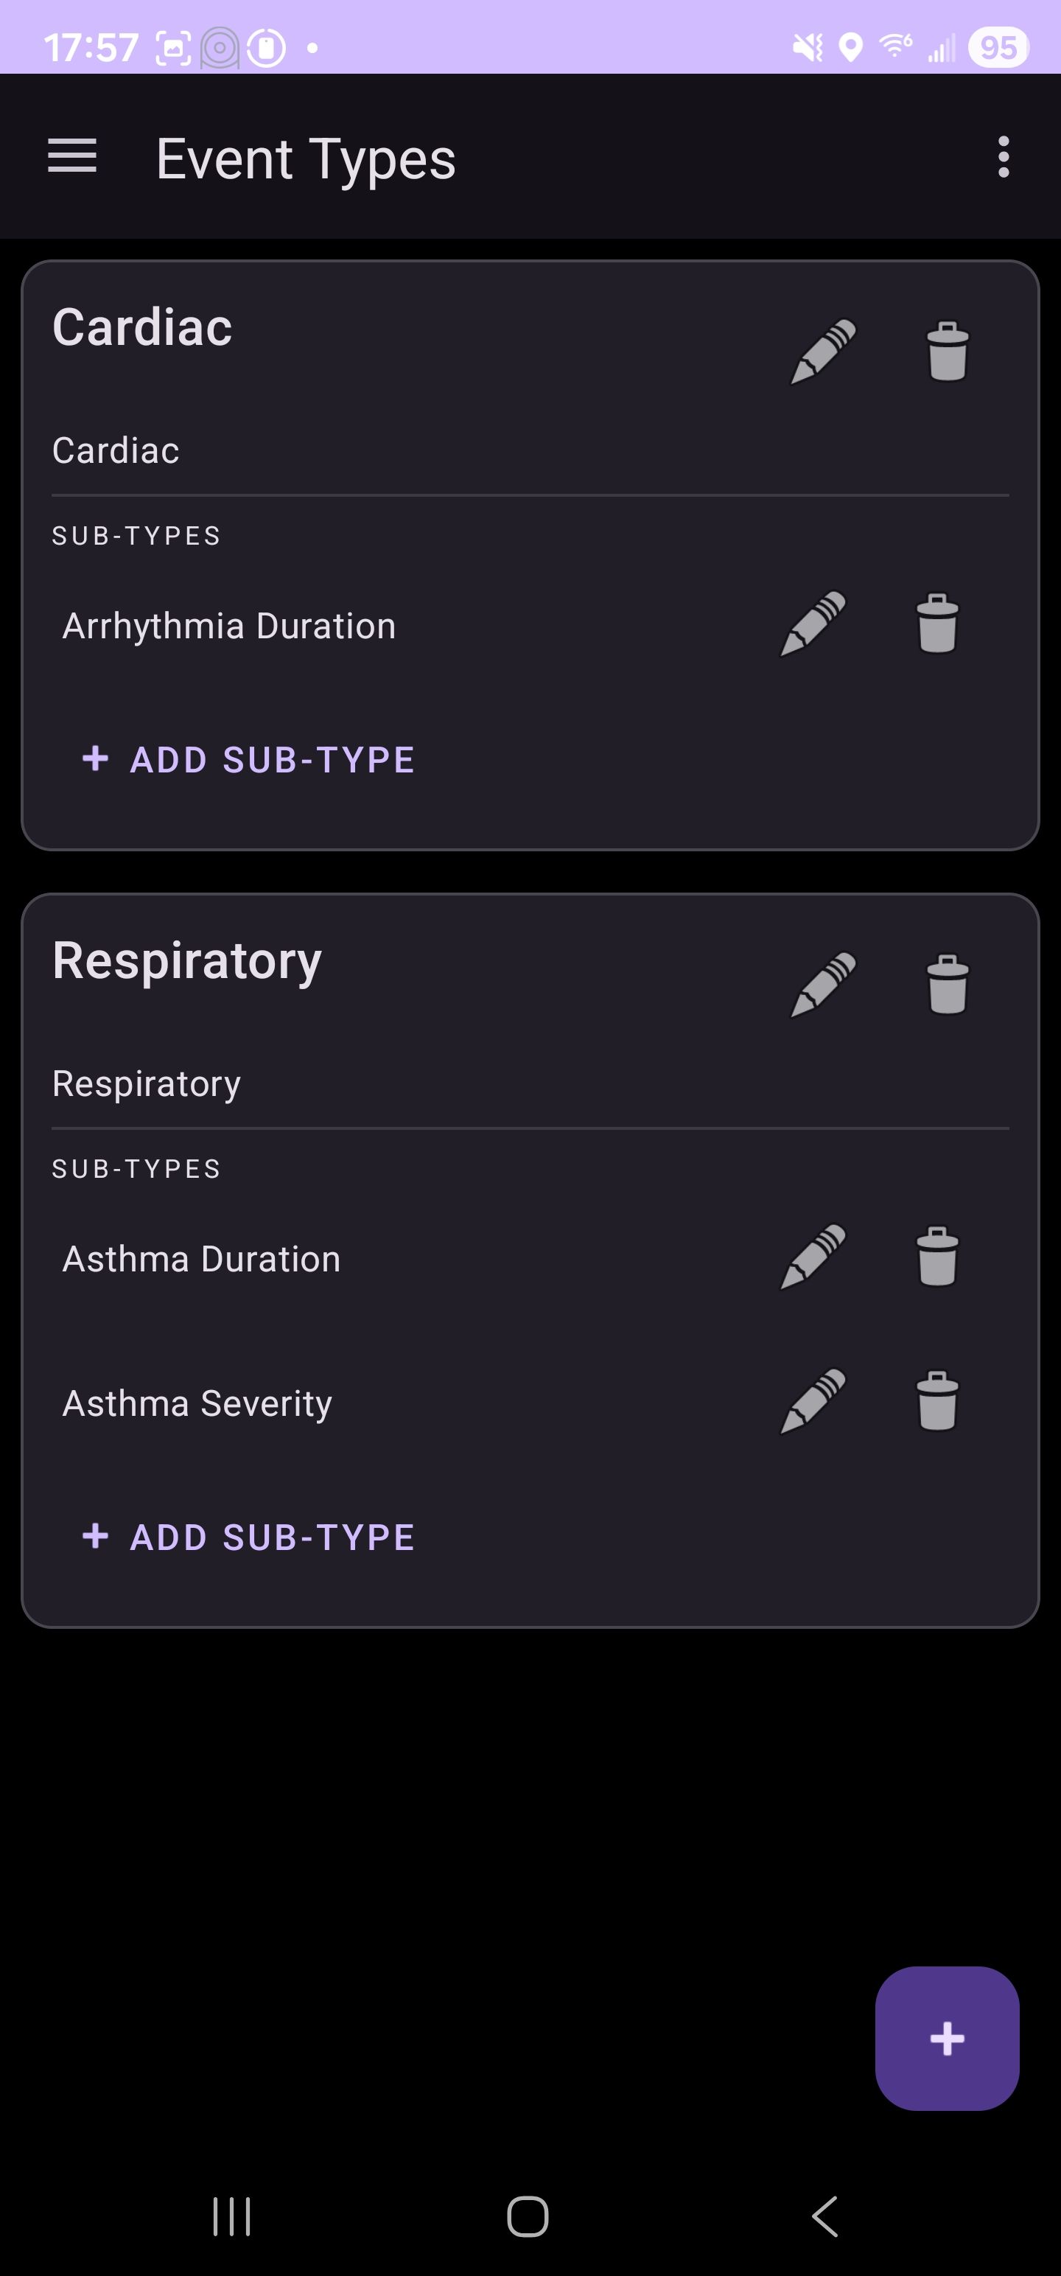Viewport: 1061px width, 2276px height.
Task: Tap the Android back navigation button
Action: pos(824,2217)
